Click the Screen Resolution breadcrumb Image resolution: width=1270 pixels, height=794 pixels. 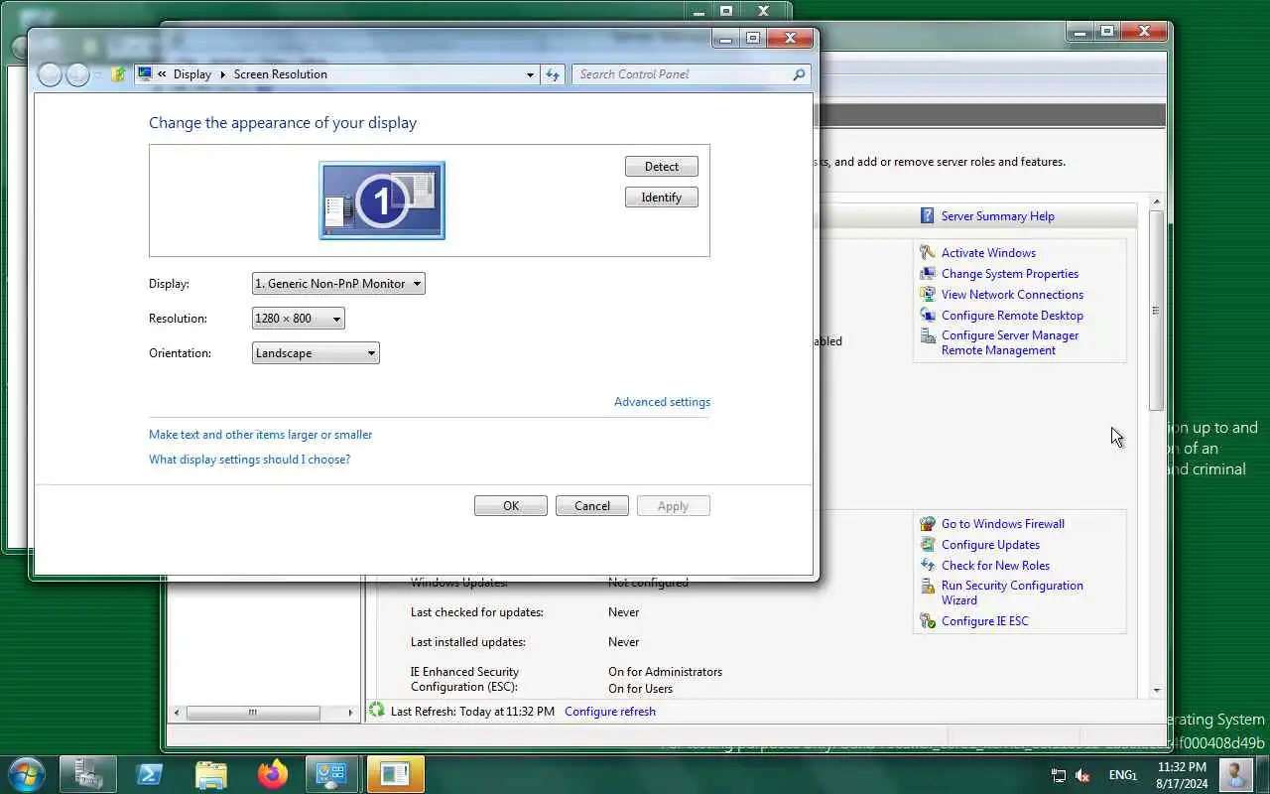coord(281,74)
